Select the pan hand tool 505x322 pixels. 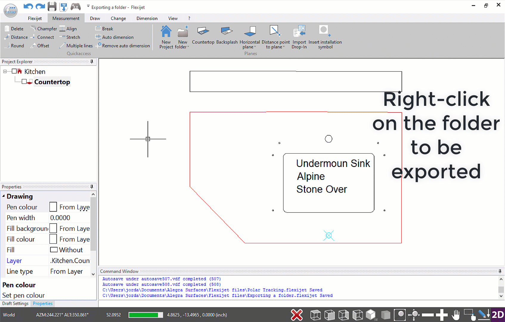pyautogui.click(x=456, y=315)
